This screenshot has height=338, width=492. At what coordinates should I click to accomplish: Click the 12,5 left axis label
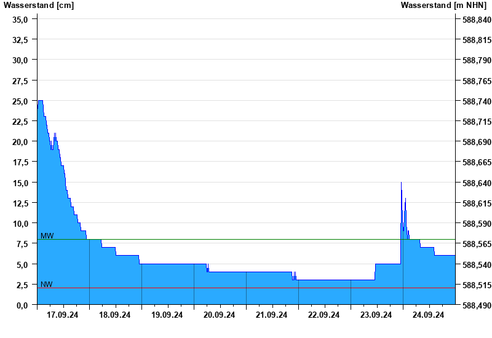20,203
